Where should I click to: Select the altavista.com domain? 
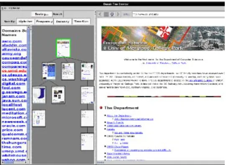coord(14,49)
